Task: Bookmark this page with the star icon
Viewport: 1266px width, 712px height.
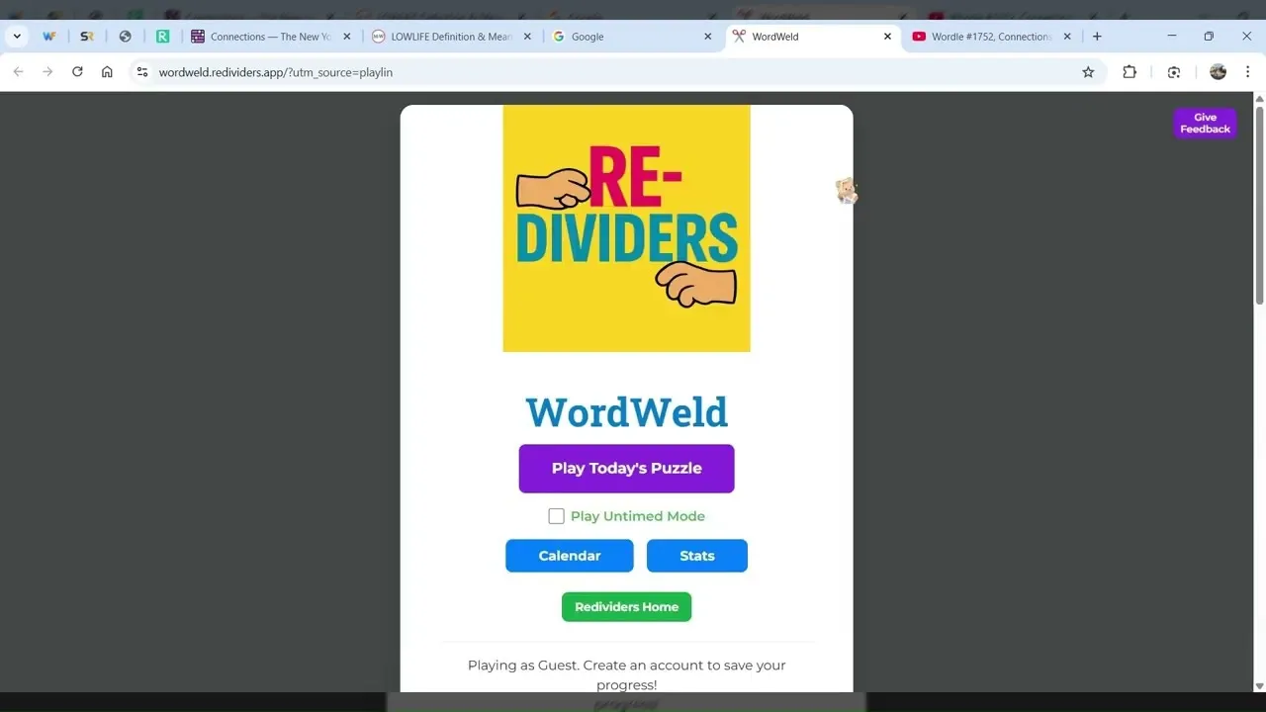Action: tap(1088, 72)
